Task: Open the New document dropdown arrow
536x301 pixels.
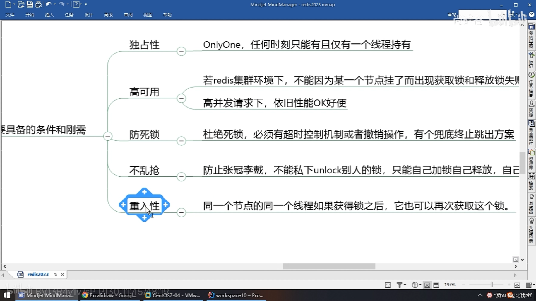Action: coord(14,4)
